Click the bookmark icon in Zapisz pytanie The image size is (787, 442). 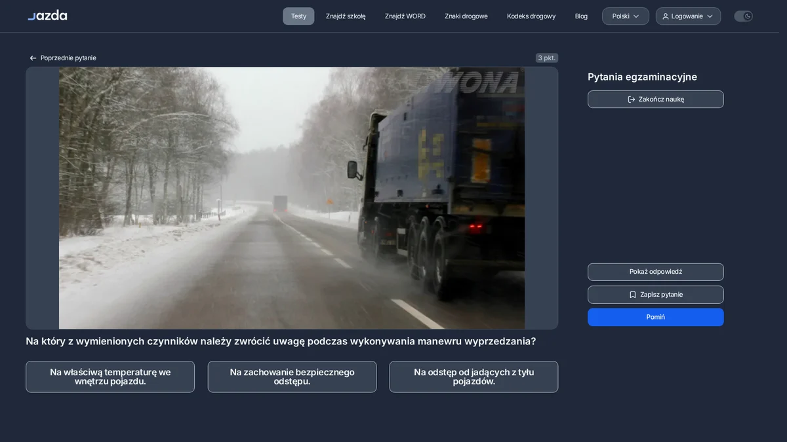[633, 295]
